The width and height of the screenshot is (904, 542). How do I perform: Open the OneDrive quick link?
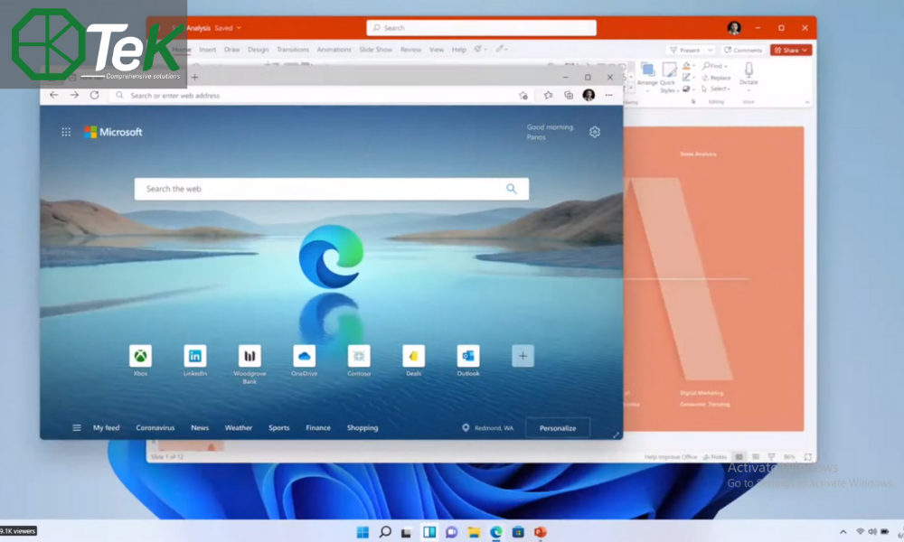pyautogui.click(x=304, y=356)
